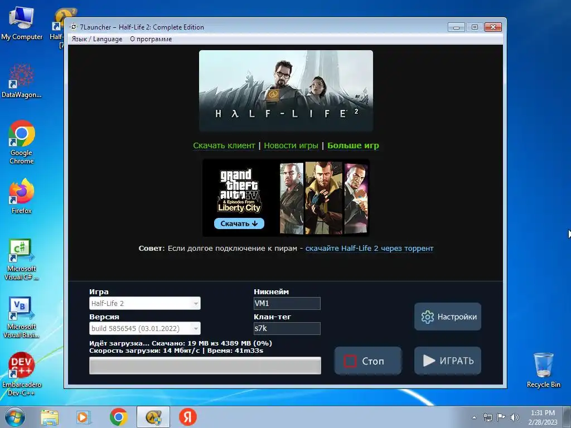Screen dimensions: 571x428
Task: Click the ИГРАТЬ play button
Action: [x=448, y=361]
